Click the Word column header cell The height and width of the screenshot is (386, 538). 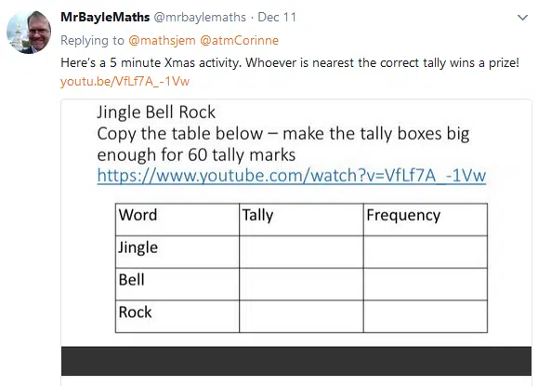pos(177,220)
